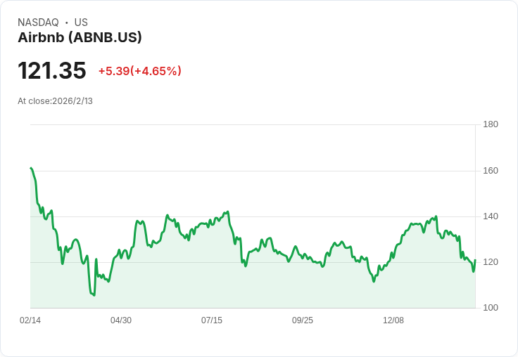The width and height of the screenshot is (518, 357).
Task: Click the 12/08 x-axis date
Action: point(393,320)
